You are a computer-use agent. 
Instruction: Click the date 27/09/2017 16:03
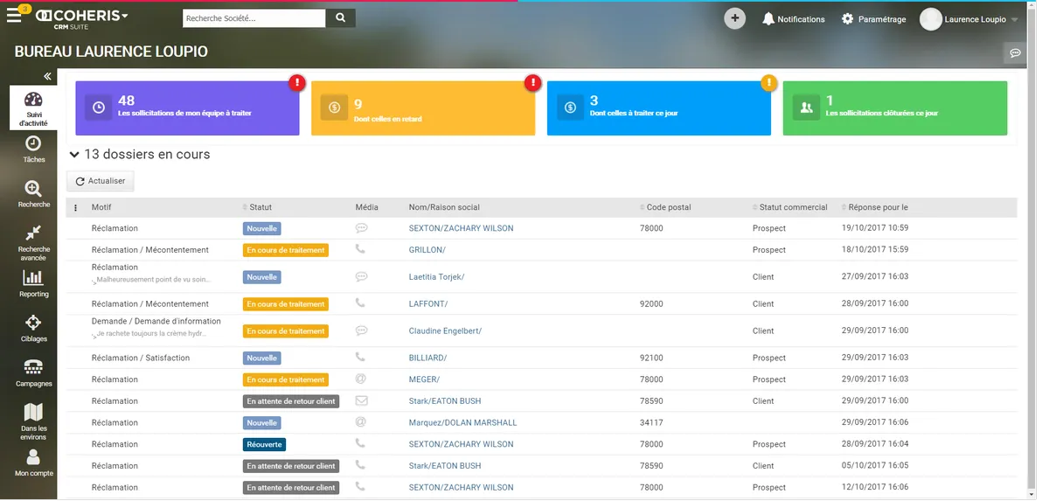pos(875,277)
